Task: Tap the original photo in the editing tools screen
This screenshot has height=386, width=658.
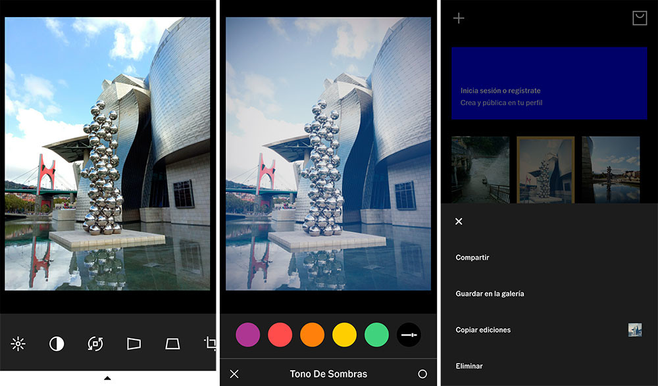Action: point(107,154)
